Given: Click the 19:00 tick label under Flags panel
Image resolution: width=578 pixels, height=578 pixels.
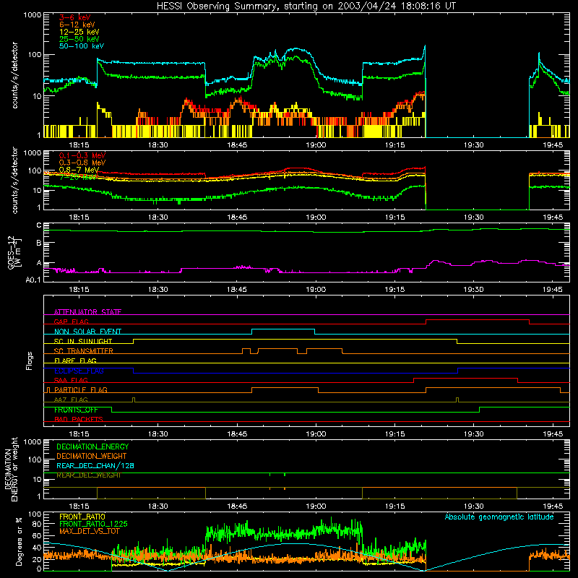Looking at the screenshot, I should click(x=316, y=434).
